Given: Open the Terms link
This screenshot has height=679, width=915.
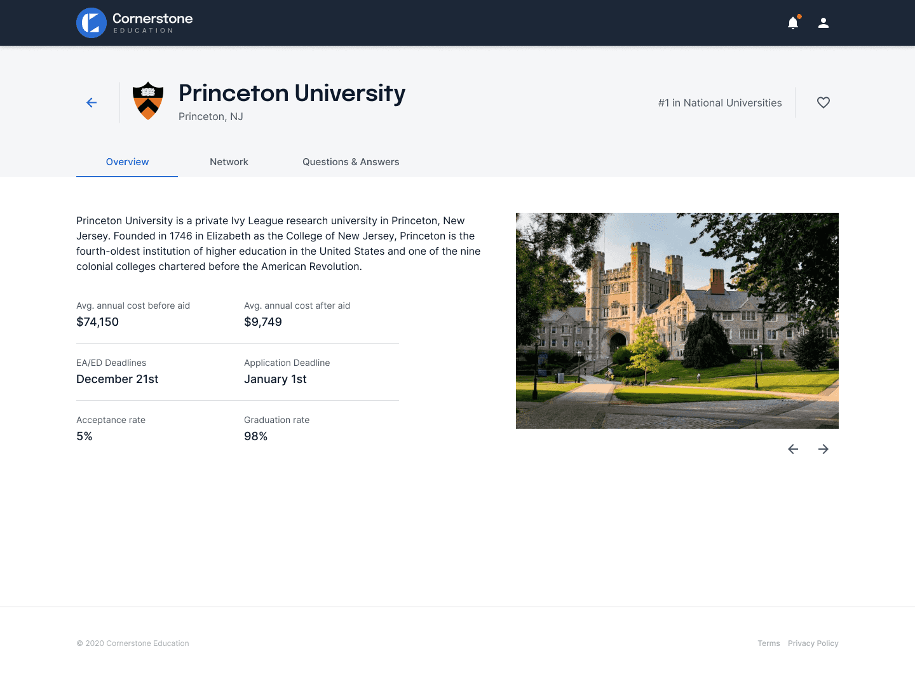Looking at the screenshot, I should click(x=769, y=643).
